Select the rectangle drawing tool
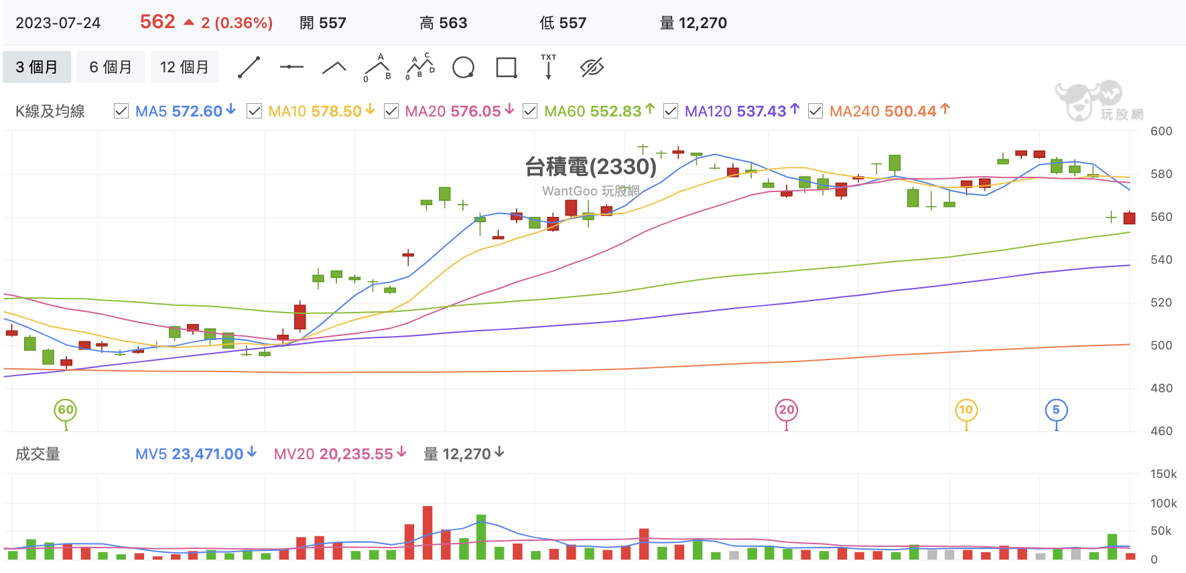Screen dimensions: 1186x573 tap(506, 68)
